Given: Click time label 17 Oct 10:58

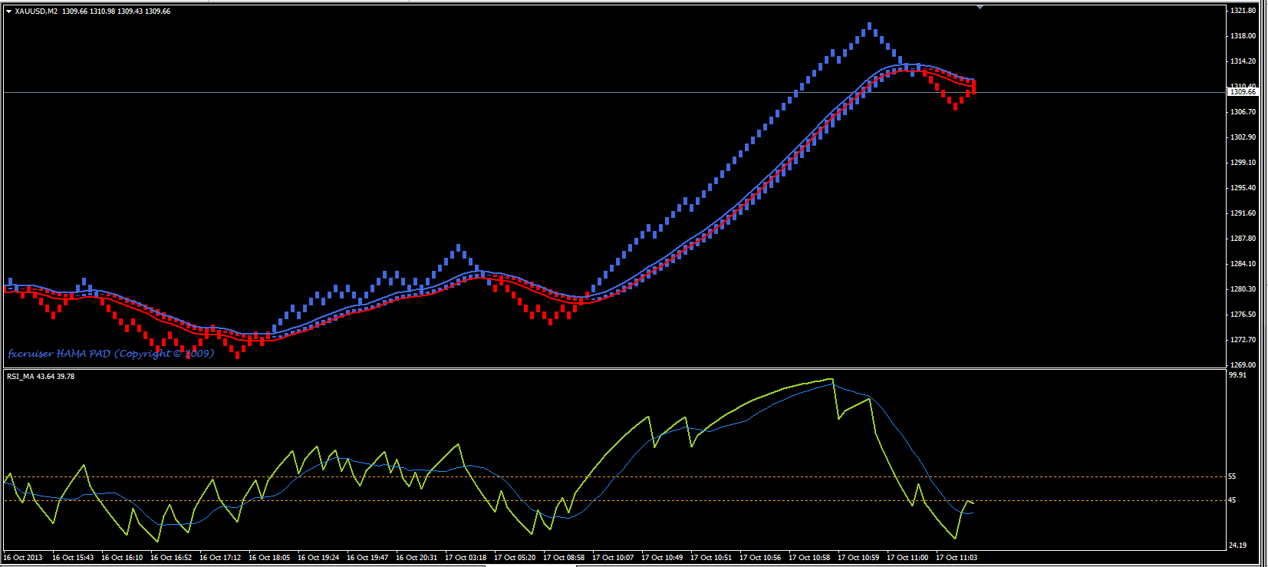Looking at the screenshot, I should [809, 558].
